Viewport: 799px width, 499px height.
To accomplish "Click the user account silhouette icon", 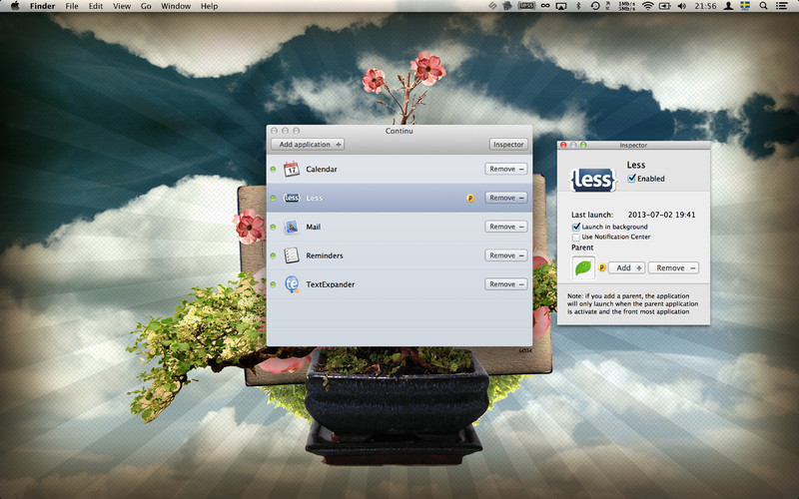I will (729, 6).
